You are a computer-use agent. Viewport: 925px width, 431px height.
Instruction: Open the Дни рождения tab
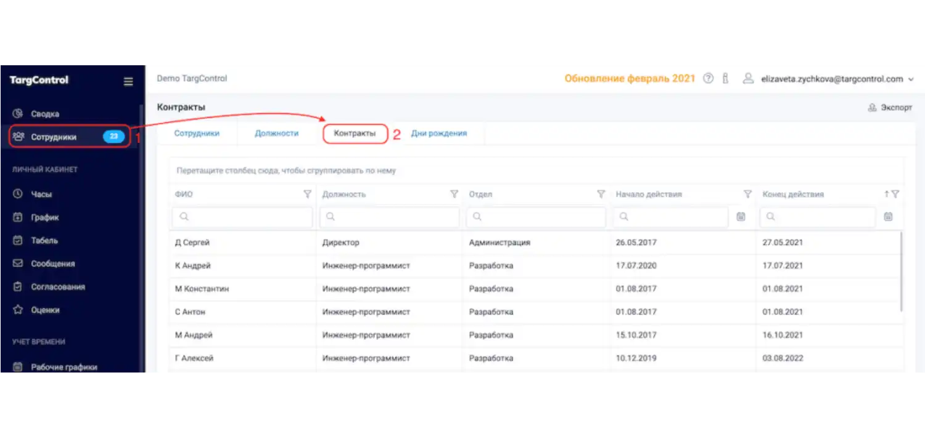(x=440, y=132)
